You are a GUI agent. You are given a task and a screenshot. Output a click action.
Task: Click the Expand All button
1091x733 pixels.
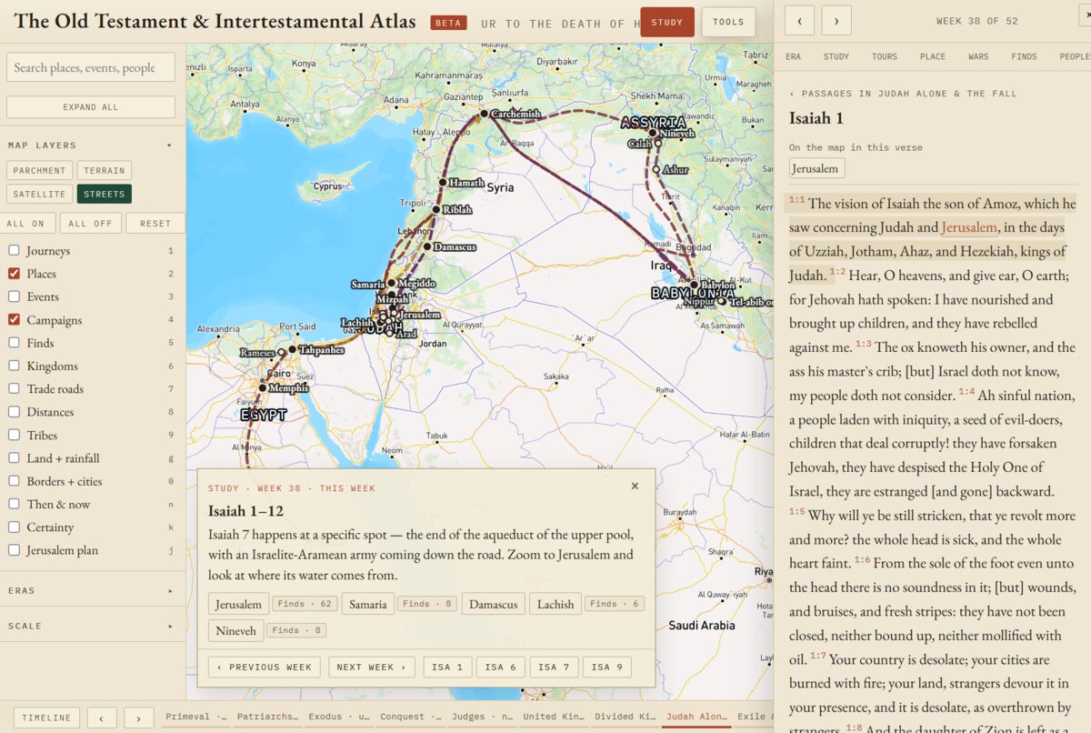click(91, 107)
